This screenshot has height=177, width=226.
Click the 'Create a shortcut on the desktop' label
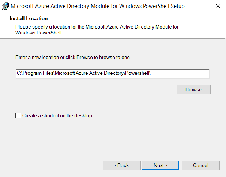[x=57, y=115]
